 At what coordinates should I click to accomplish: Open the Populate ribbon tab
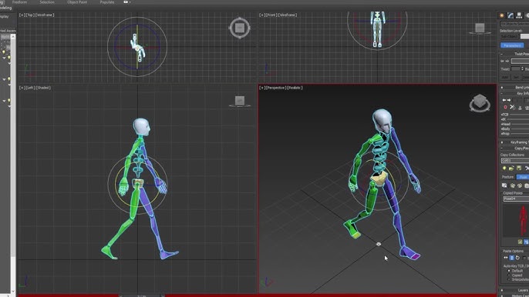click(x=107, y=2)
